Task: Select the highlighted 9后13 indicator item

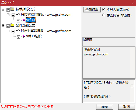Action: tap(30, 20)
